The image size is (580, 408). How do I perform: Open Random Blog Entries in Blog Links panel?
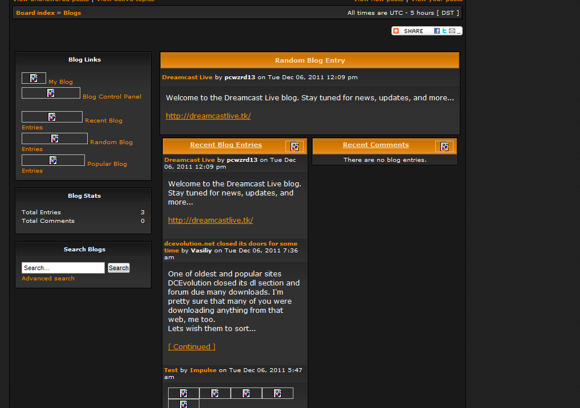pyautogui.click(x=111, y=142)
